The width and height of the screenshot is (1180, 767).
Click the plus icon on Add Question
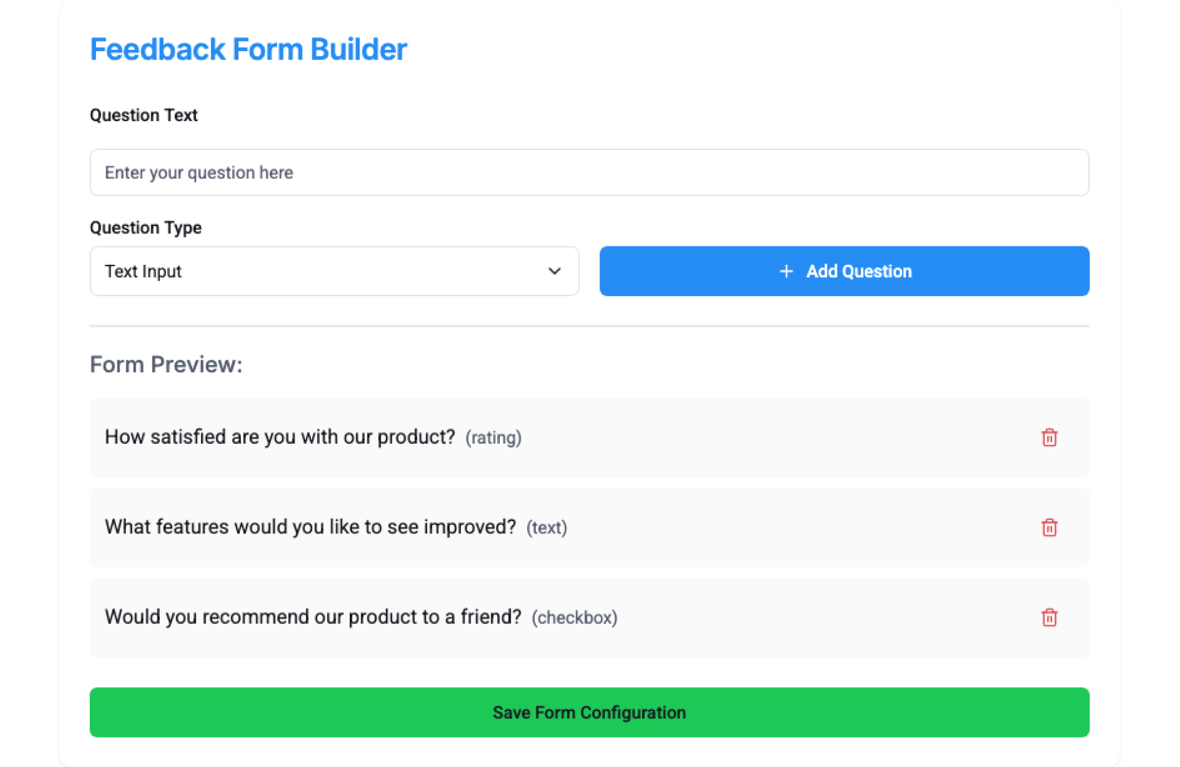[786, 271]
